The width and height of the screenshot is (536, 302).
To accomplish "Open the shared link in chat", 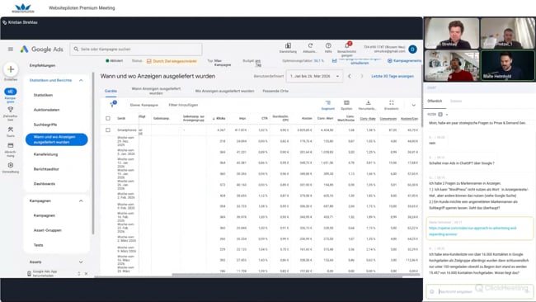I will tap(473, 231).
